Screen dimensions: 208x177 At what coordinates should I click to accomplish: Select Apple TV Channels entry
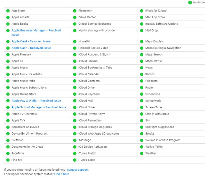click(24, 114)
